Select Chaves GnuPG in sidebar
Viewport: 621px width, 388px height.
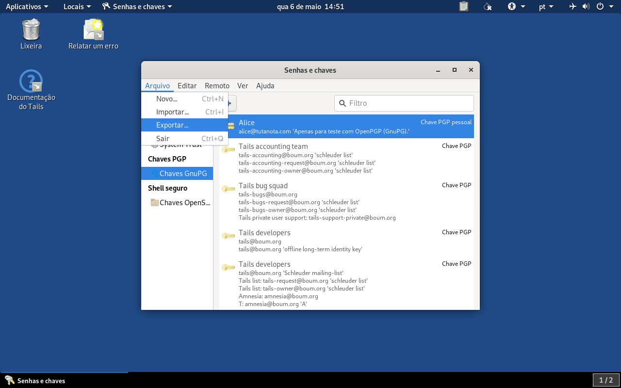(177, 173)
